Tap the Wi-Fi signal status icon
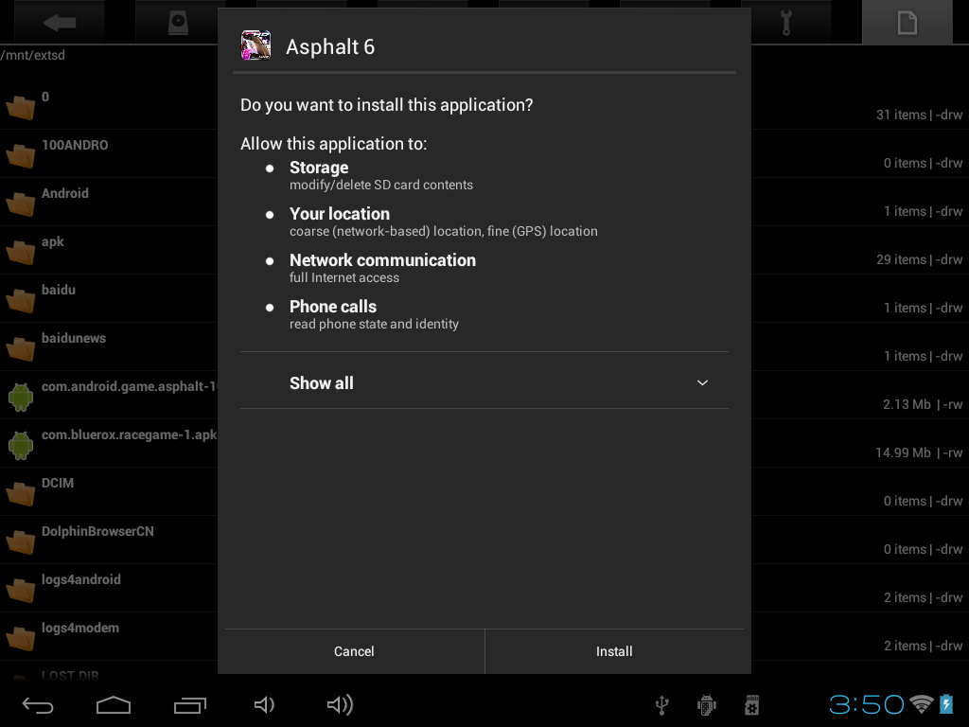The height and width of the screenshot is (727, 969). pos(922,704)
